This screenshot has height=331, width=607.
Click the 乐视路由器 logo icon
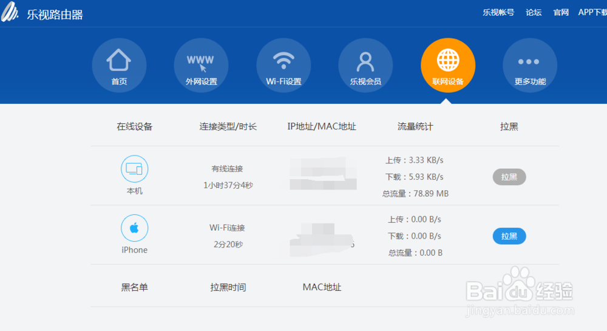click(x=10, y=12)
